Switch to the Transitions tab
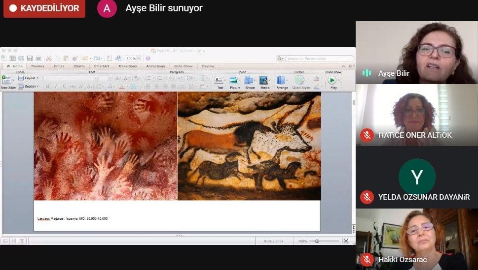Screen dimensions: 478x270 point(127,66)
